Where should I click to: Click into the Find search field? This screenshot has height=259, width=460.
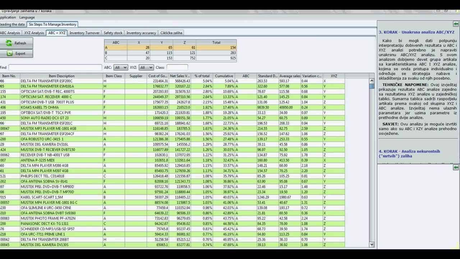[x=55, y=67]
